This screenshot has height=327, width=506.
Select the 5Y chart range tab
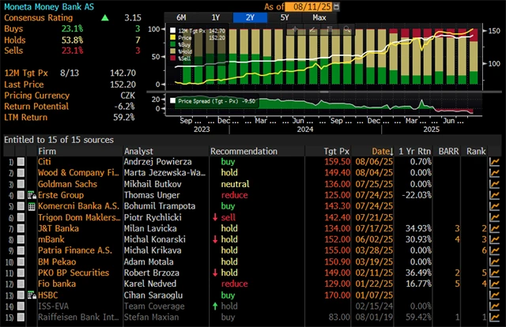tap(285, 17)
